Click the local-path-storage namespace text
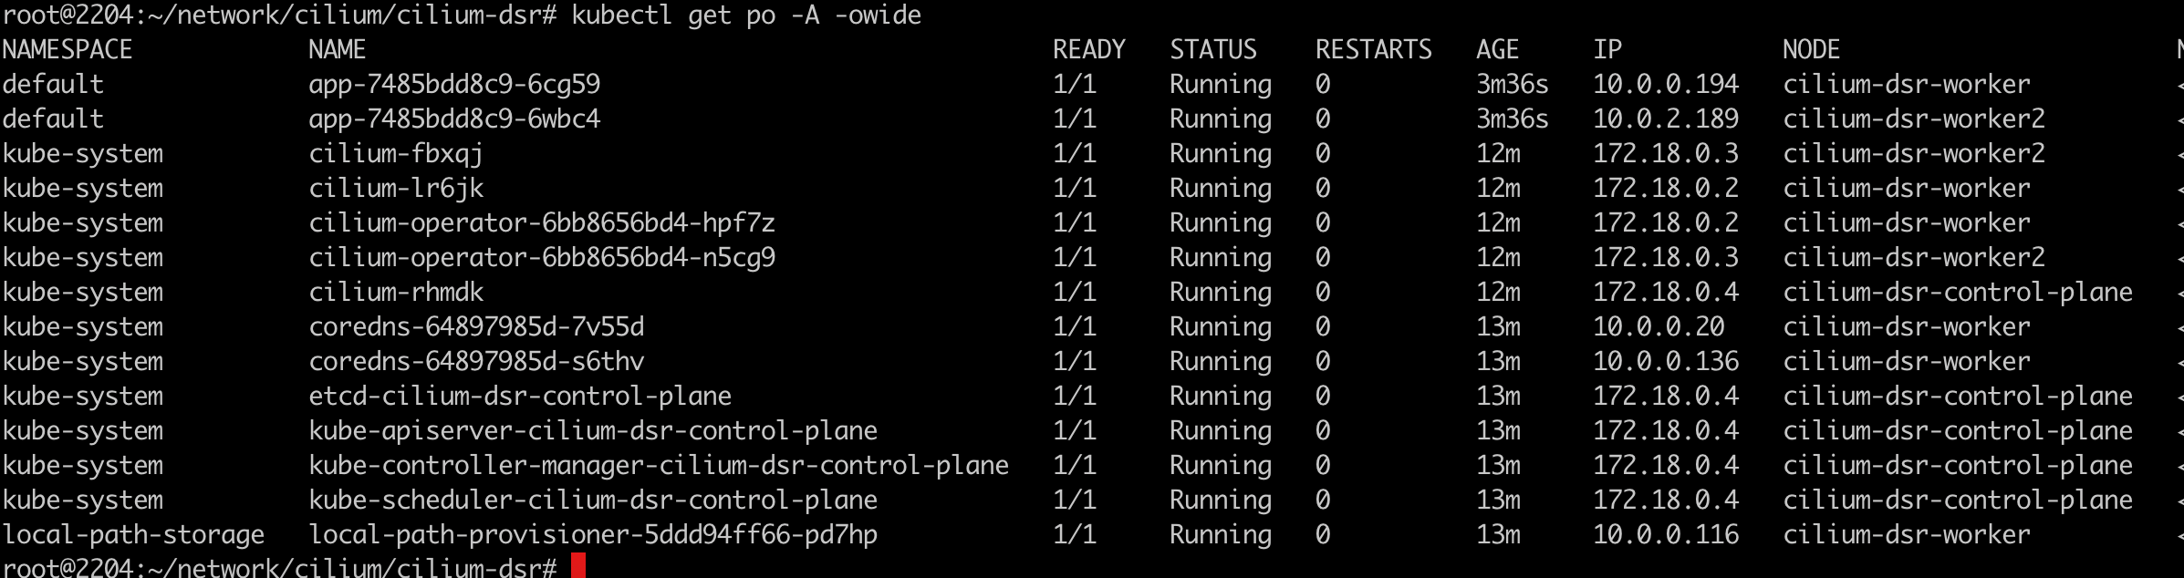Image resolution: width=2184 pixels, height=578 pixels. click(x=133, y=534)
